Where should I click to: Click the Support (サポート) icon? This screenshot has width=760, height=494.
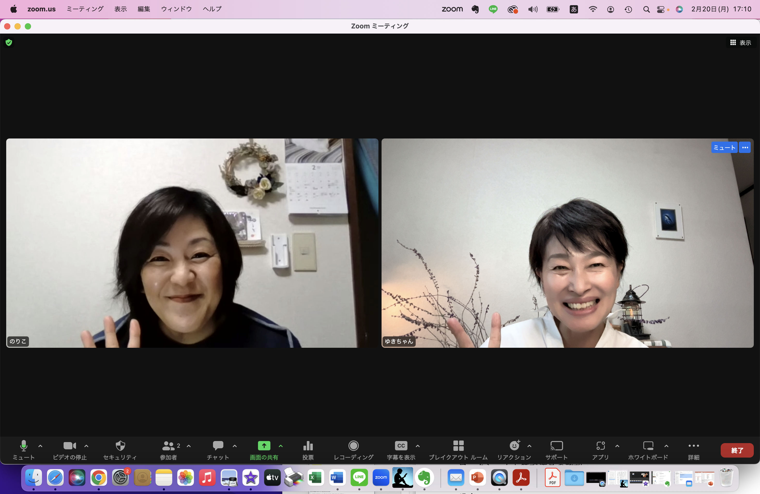(x=556, y=446)
